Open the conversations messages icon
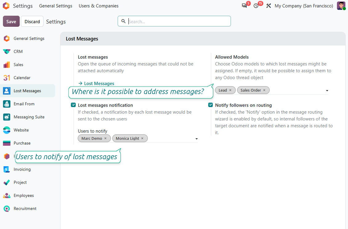 [244, 6]
